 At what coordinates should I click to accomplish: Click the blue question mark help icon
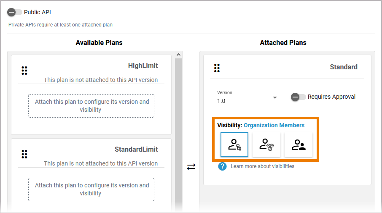223,166
